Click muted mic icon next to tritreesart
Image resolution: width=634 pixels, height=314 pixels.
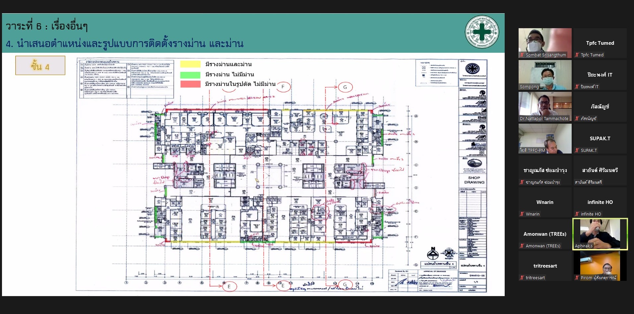coord(522,278)
